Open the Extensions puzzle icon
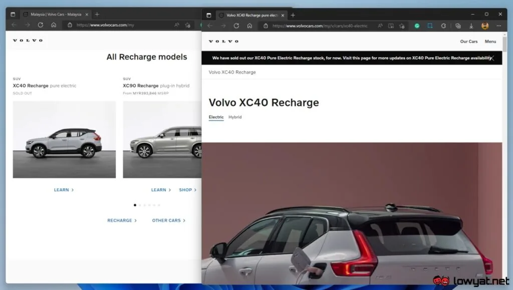The width and height of the screenshot is (513, 290). pyautogui.click(x=443, y=26)
